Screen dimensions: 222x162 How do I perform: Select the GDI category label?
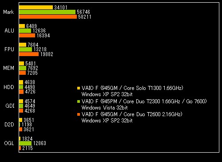tap(10, 106)
